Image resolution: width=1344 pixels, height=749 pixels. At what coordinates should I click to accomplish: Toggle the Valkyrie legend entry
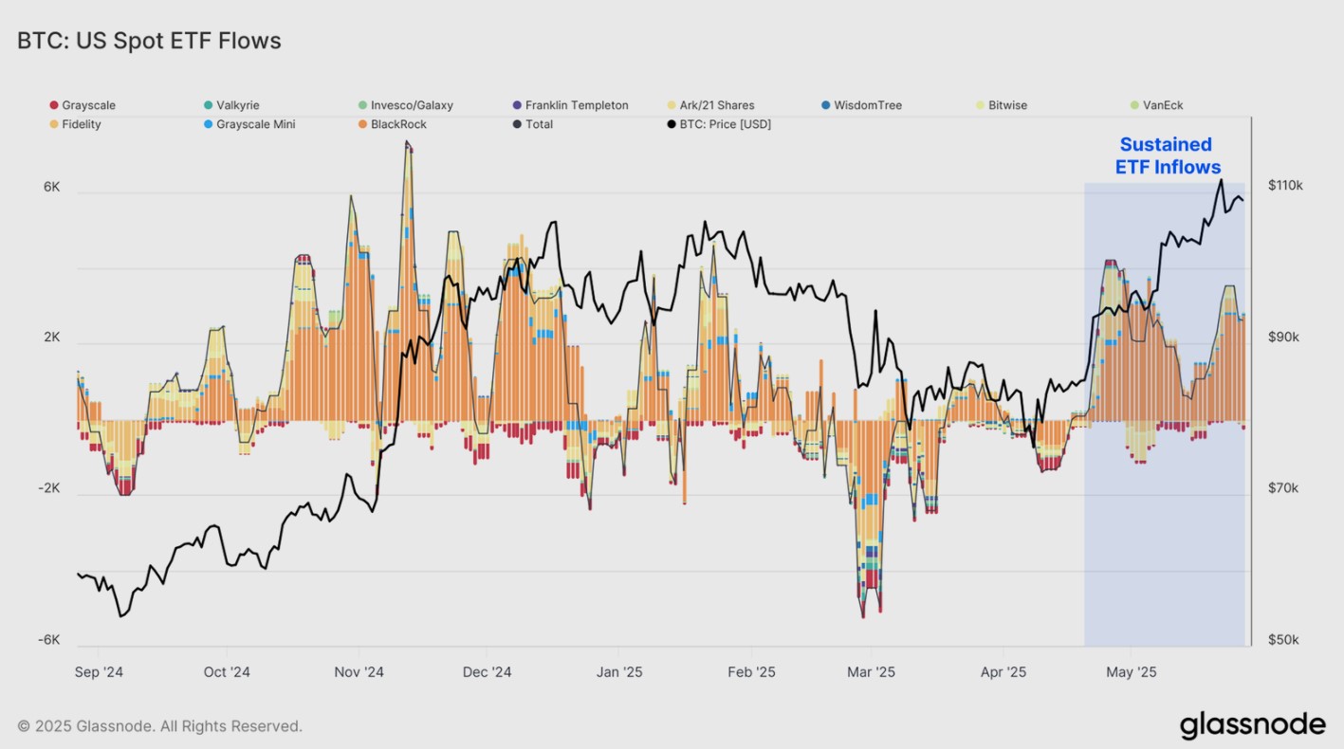[x=230, y=105]
